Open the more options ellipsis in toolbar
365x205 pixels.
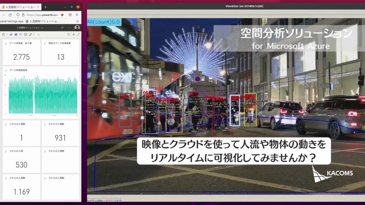point(38,35)
